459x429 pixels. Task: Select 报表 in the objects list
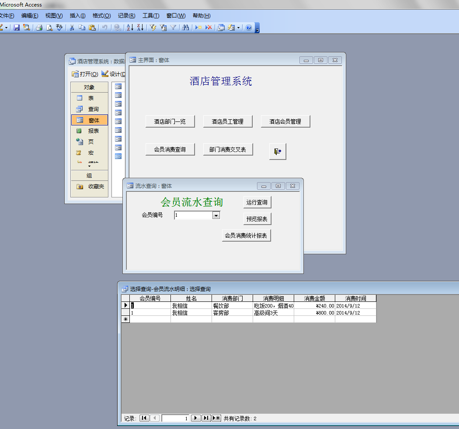[x=89, y=131]
